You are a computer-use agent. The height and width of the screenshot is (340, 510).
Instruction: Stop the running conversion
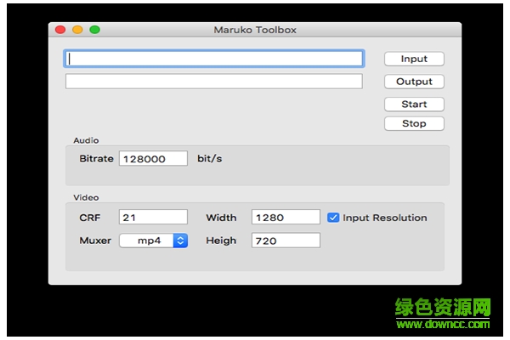click(x=414, y=124)
